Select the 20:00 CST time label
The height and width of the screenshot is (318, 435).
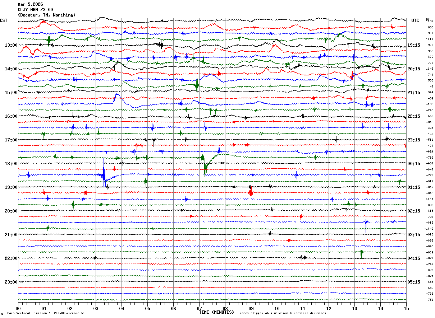coord(11,211)
